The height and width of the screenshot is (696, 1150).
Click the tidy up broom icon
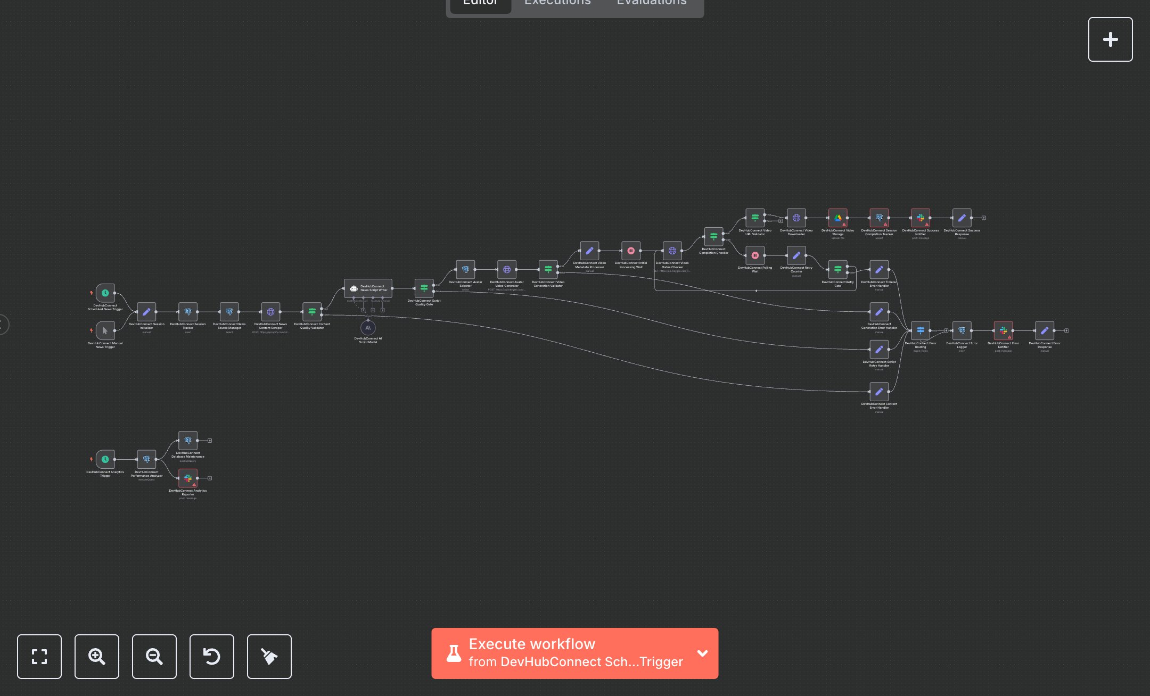coord(269,656)
